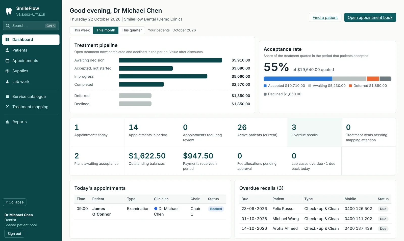This screenshot has width=404, height=241.
Task: Select the This month period tab
Action: point(106,30)
